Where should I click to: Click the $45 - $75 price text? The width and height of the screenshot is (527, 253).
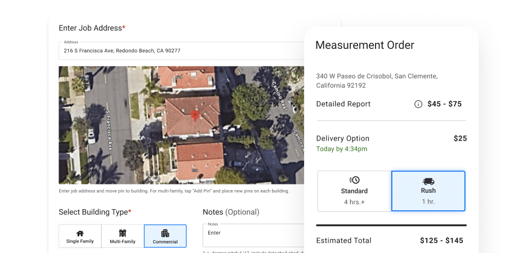[x=444, y=104]
